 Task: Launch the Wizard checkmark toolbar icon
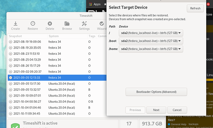(x=102, y=24)
